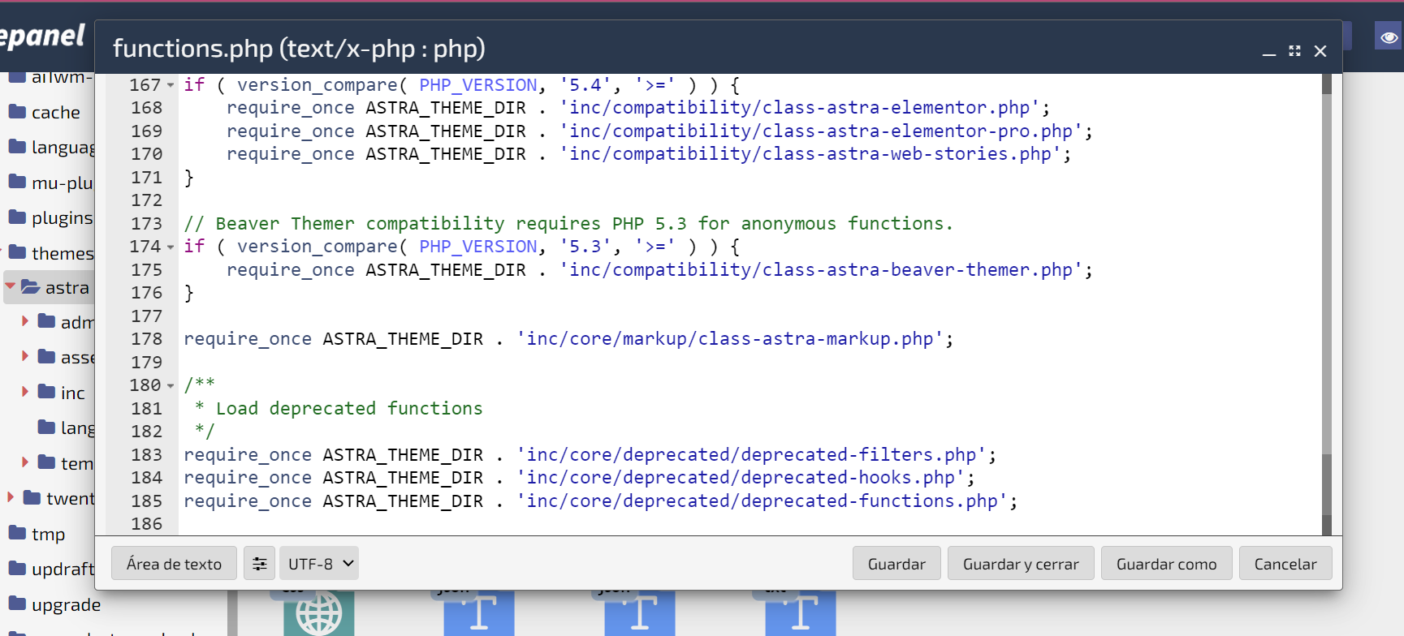Collapse comment fold at line 180
The image size is (1404, 636).
pyautogui.click(x=171, y=385)
